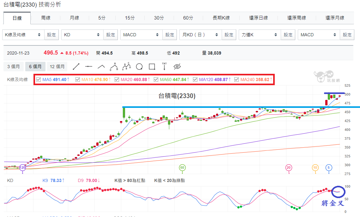Uncheck the MA20 checkbox

coord(117,79)
